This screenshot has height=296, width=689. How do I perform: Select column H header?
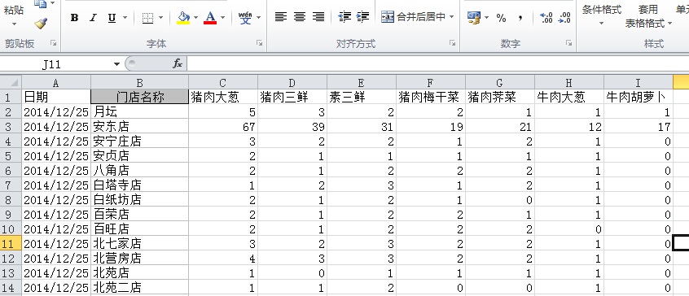click(x=569, y=82)
